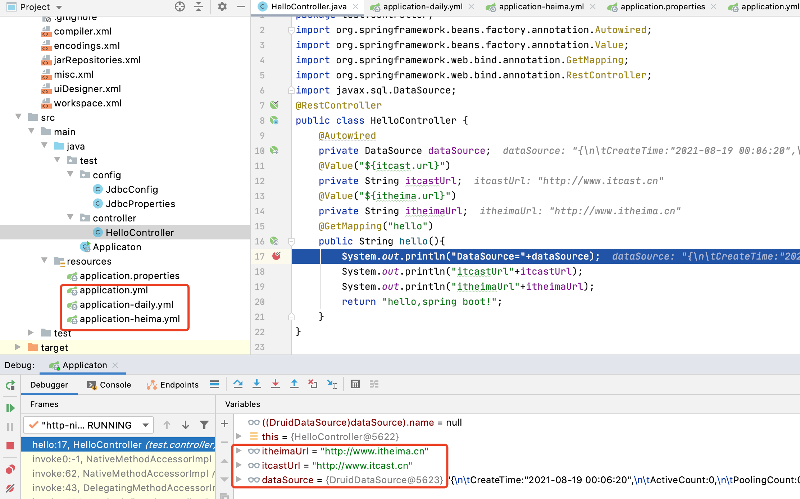Open the thread selector RUNNING dropdown
800x499 pixels.
click(88, 425)
